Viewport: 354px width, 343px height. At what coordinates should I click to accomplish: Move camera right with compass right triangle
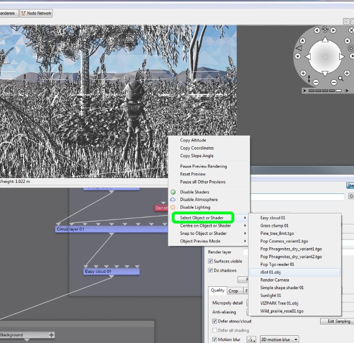[x=342, y=57]
